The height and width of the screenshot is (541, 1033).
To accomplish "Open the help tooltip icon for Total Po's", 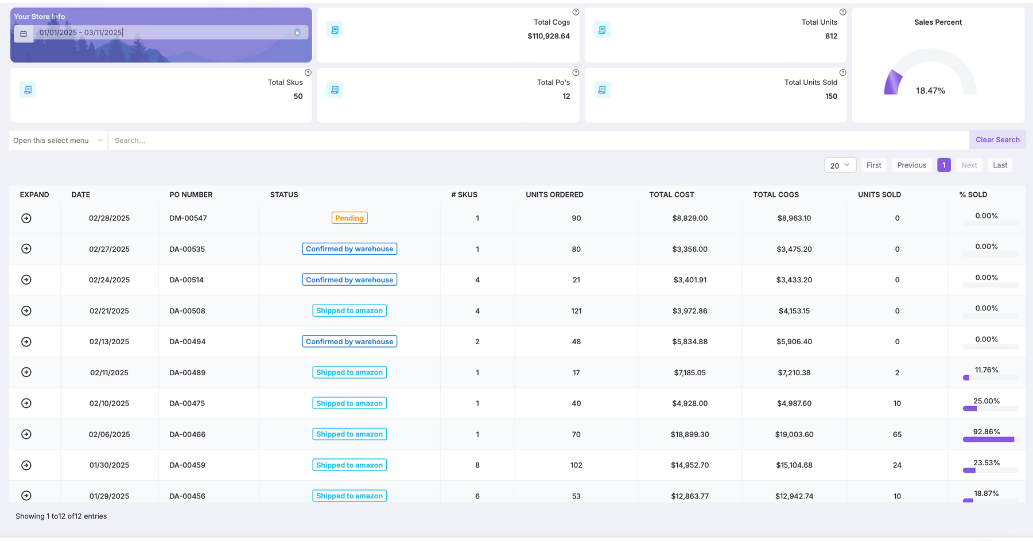I will pyautogui.click(x=576, y=73).
